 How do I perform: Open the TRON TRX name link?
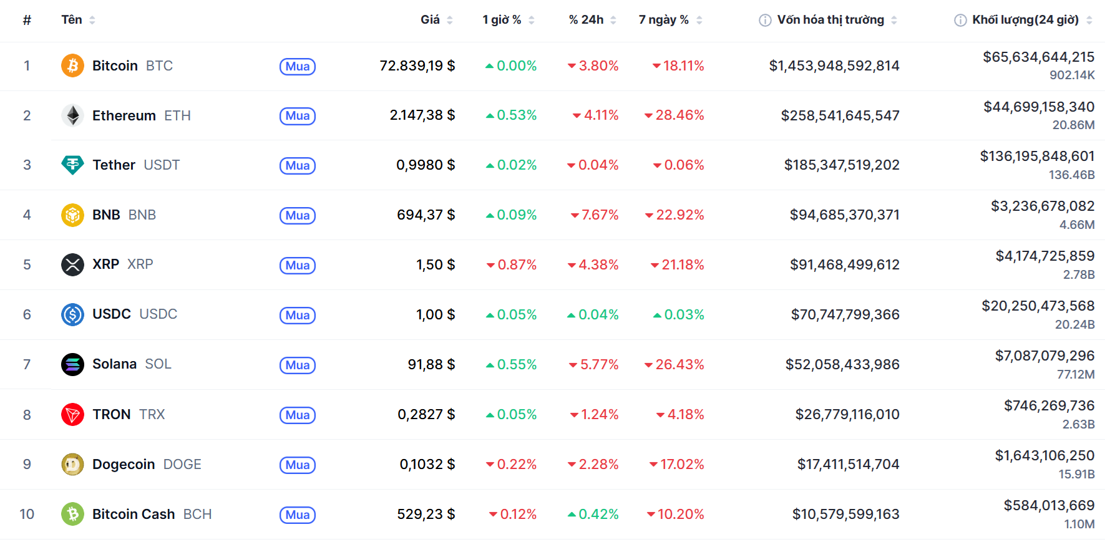[129, 414]
